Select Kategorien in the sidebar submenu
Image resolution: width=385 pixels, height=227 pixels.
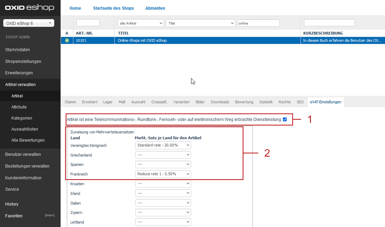(x=22, y=118)
